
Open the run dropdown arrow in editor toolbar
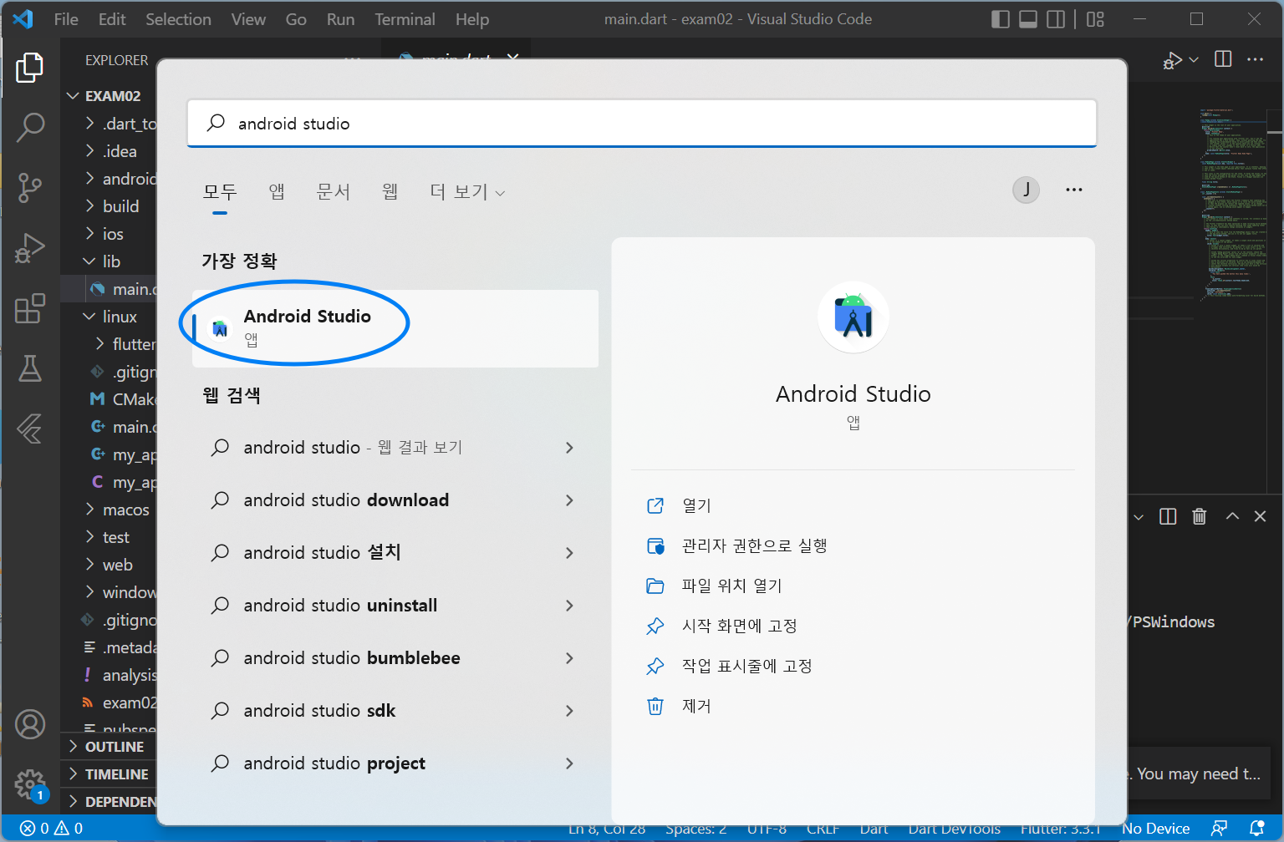click(1194, 59)
